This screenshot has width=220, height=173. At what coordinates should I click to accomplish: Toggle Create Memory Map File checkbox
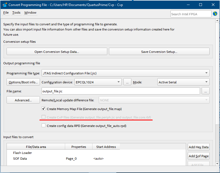coord(44,108)
